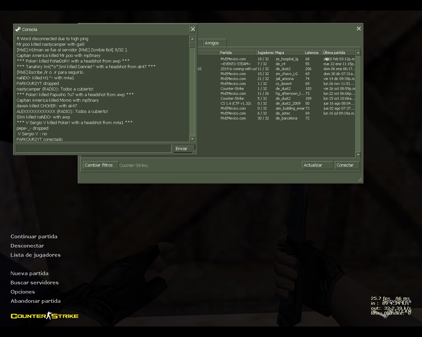Open Opciones menu entry
This screenshot has width=422, height=337.
(x=23, y=292)
